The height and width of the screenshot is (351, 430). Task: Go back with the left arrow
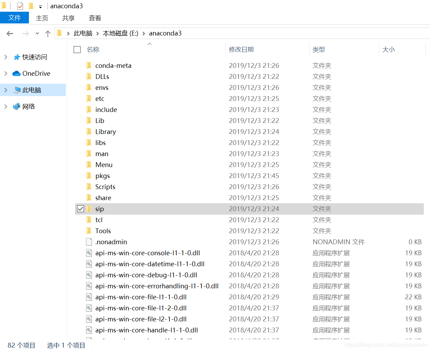click(x=10, y=33)
